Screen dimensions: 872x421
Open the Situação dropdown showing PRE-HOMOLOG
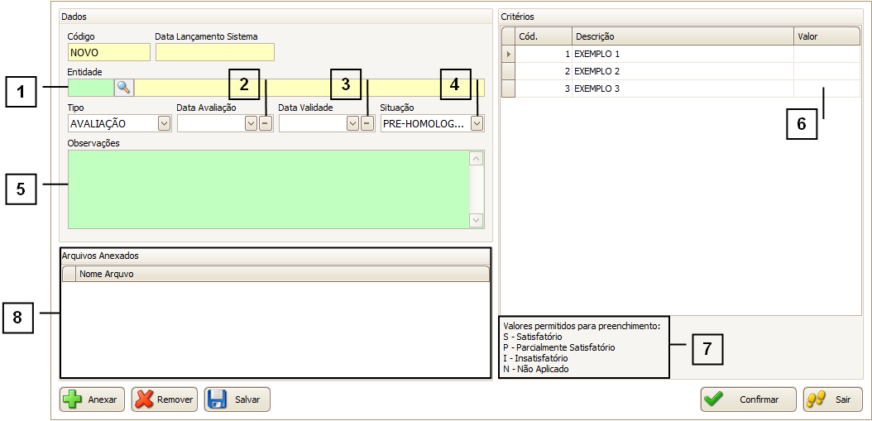[477, 123]
